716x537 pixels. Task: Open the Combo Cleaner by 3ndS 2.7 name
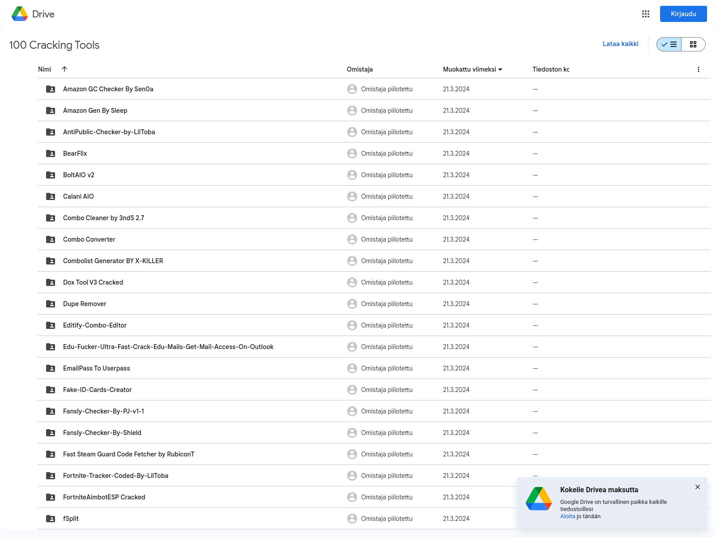(104, 218)
